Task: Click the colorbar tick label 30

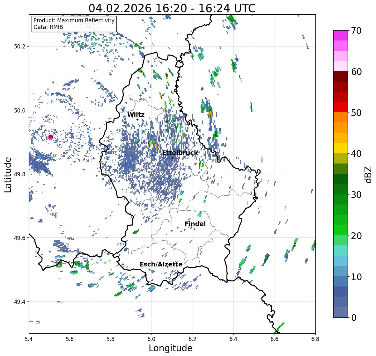Action: (356, 195)
